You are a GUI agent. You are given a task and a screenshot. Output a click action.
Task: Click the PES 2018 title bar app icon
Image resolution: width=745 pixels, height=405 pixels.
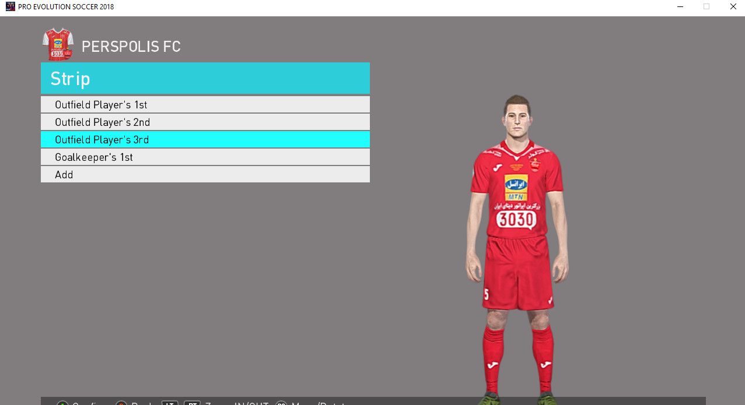click(10, 6)
